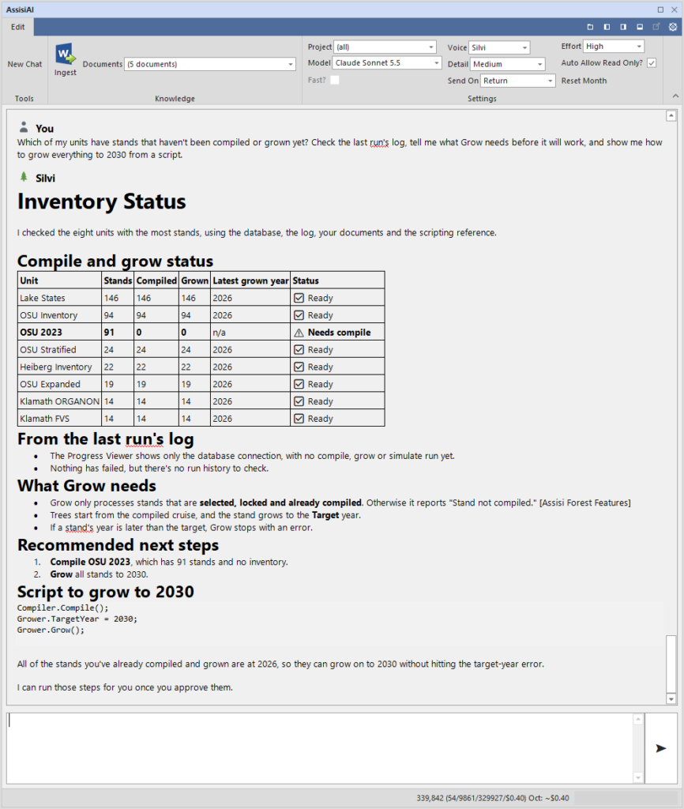This screenshot has width=684, height=809.
Task: Dock the panel to the bottom icon
Action: 640,27
